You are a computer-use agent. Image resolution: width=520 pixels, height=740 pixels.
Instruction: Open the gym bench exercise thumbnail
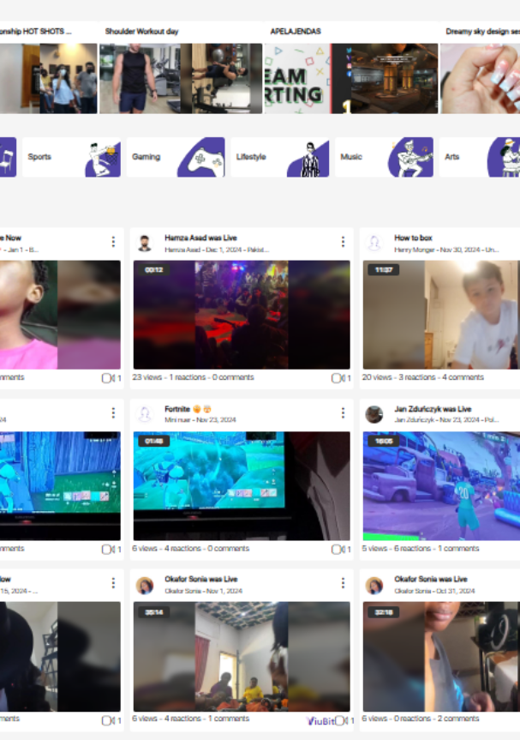pyautogui.click(x=227, y=78)
